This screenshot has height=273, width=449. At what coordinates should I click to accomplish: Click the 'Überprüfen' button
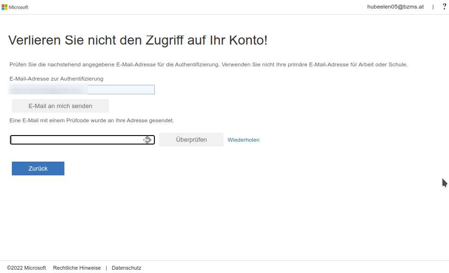pos(191,140)
